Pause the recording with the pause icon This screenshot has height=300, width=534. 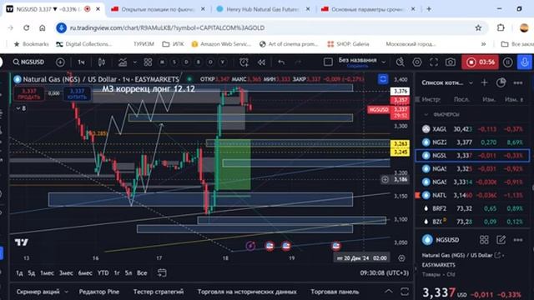click(x=508, y=62)
